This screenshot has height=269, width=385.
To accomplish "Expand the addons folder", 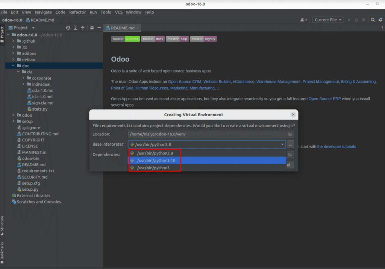I will click(x=13, y=53).
